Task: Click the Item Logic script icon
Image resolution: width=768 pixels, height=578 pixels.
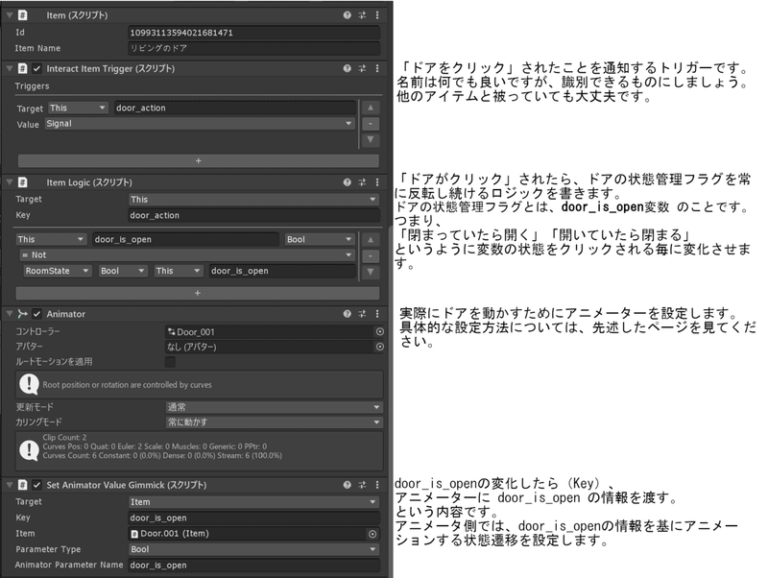Action: click(22, 182)
